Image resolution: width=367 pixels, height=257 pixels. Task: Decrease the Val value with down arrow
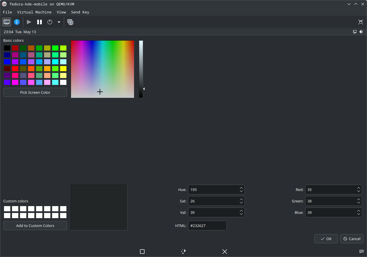point(241,214)
